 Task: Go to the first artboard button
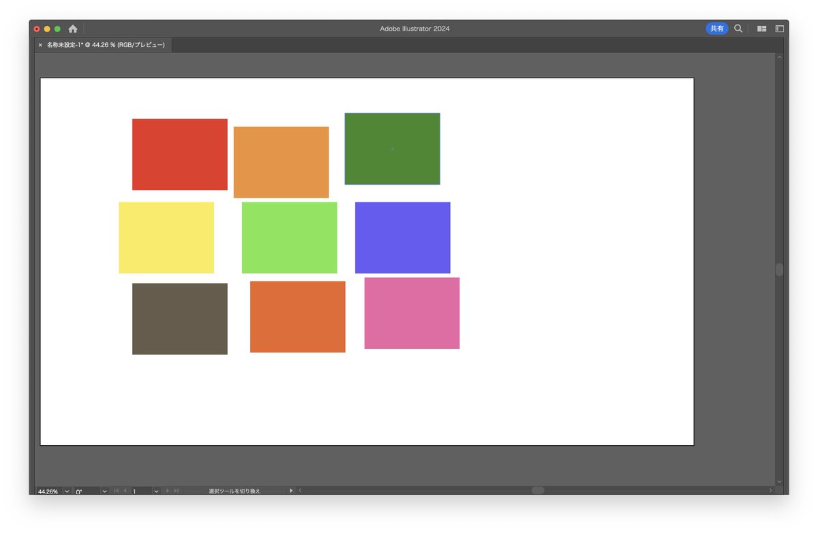coord(117,491)
